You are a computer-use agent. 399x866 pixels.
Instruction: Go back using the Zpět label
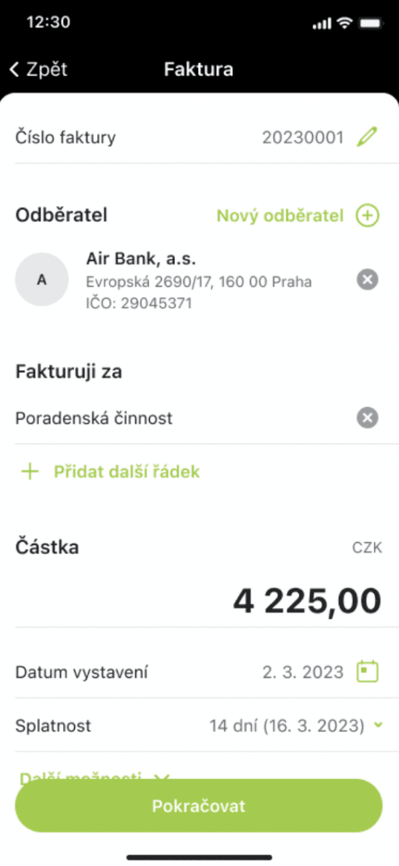[x=47, y=70]
